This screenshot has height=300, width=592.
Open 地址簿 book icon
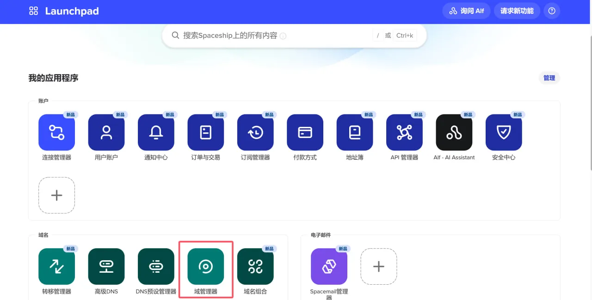pyautogui.click(x=355, y=132)
